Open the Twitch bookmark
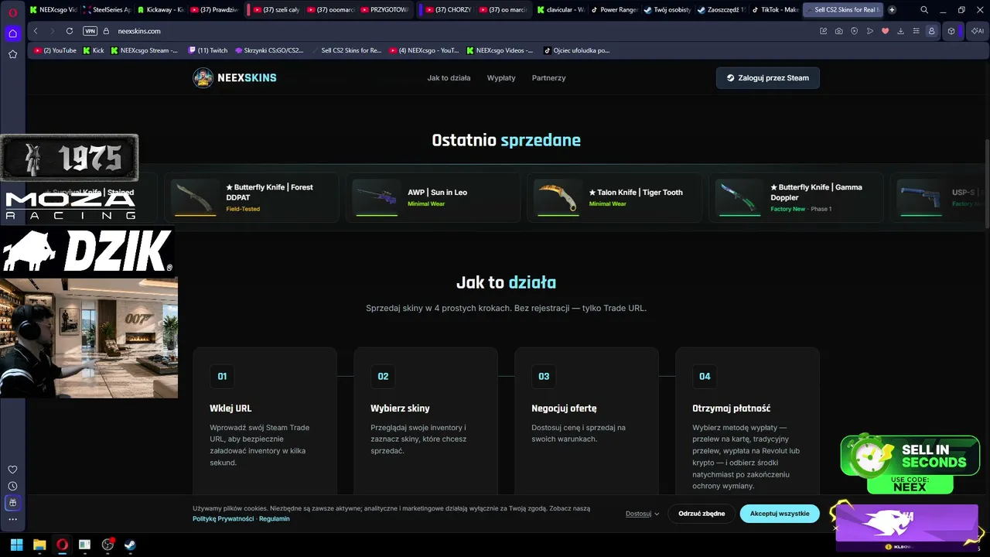Image resolution: width=990 pixels, height=557 pixels. pyautogui.click(x=208, y=50)
